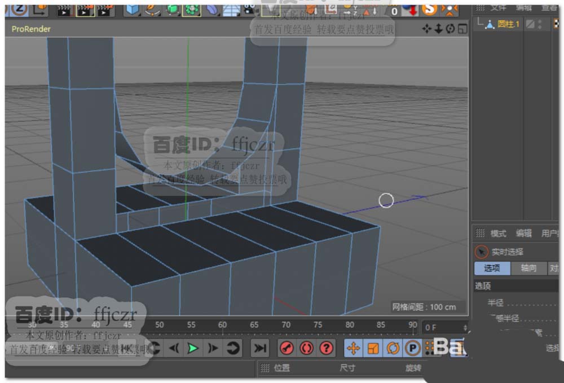Click the 实时选择 live selection icon
The width and height of the screenshot is (564, 383).
click(x=481, y=252)
